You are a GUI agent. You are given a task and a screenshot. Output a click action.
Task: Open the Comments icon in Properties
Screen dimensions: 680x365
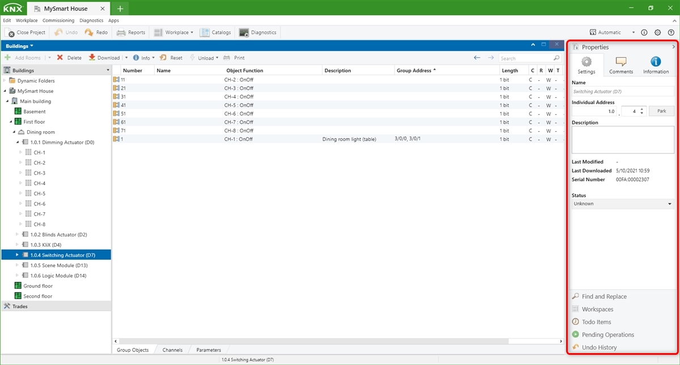tap(620, 62)
